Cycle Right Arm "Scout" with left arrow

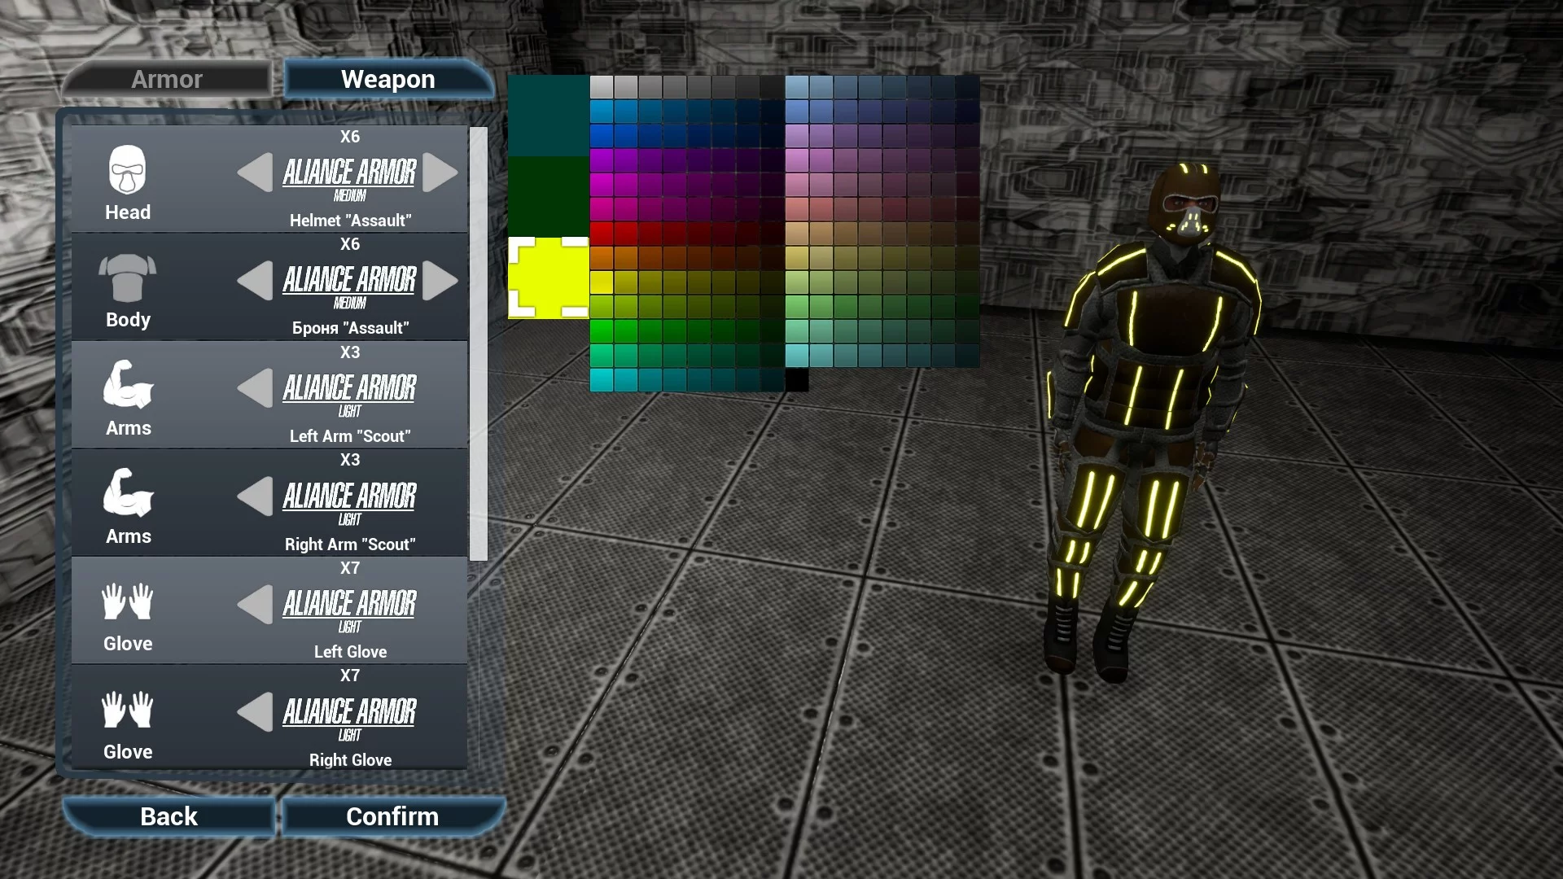tap(255, 496)
